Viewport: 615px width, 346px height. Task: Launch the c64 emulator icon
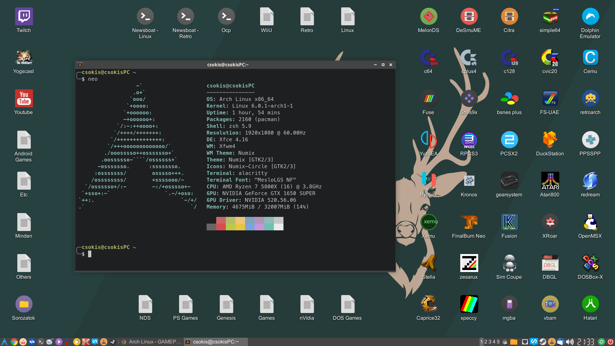coord(429,58)
